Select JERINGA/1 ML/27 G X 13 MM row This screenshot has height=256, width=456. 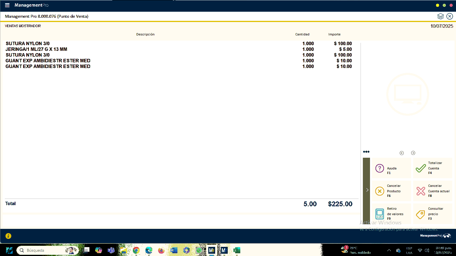(179, 49)
